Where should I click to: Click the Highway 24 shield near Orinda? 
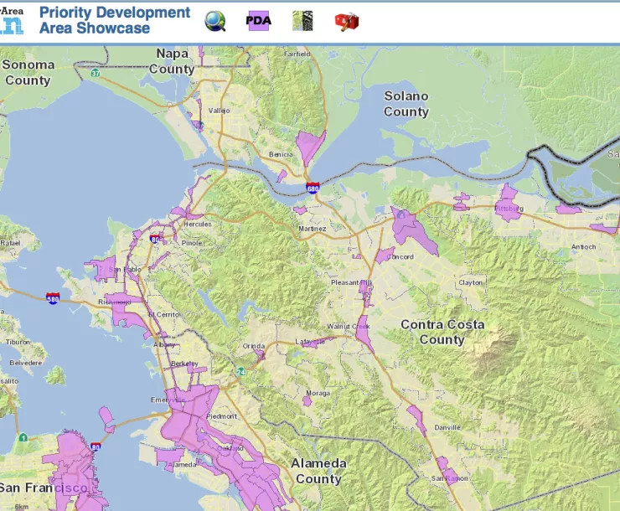241,371
